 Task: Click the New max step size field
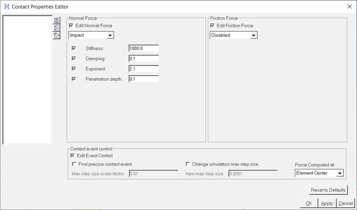(253, 174)
